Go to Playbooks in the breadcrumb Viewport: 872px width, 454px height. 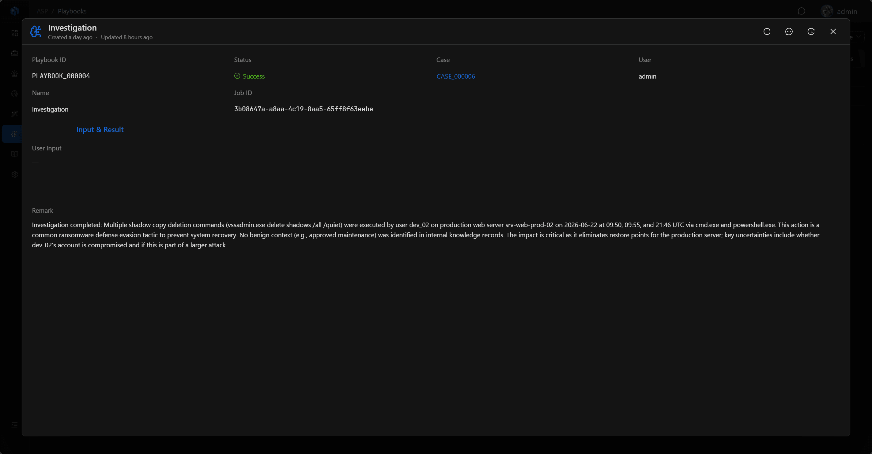click(x=72, y=11)
